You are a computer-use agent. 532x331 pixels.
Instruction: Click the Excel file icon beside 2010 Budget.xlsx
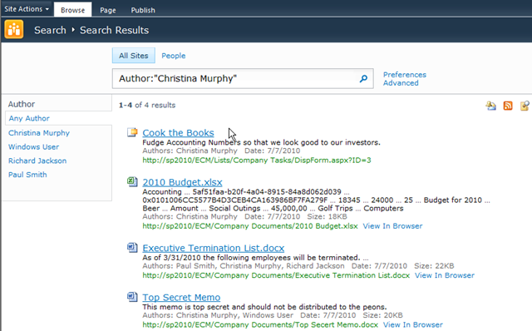[x=132, y=181]
